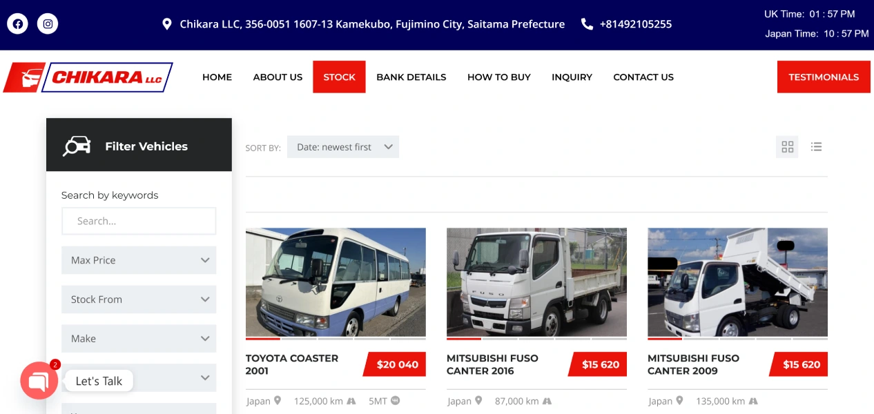Open the Mitsubishi Fuso Canter 2016 photo

[536, 282]
